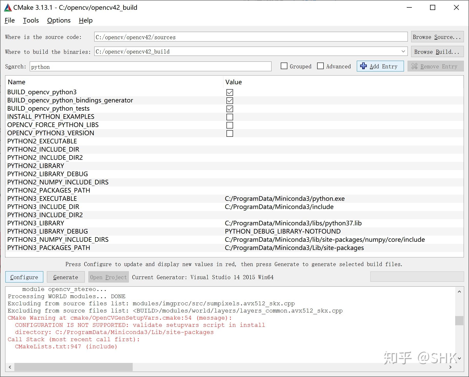This screenshot has width=469, height=377.
Task: Open the File menu
Action: coord(9,20)
